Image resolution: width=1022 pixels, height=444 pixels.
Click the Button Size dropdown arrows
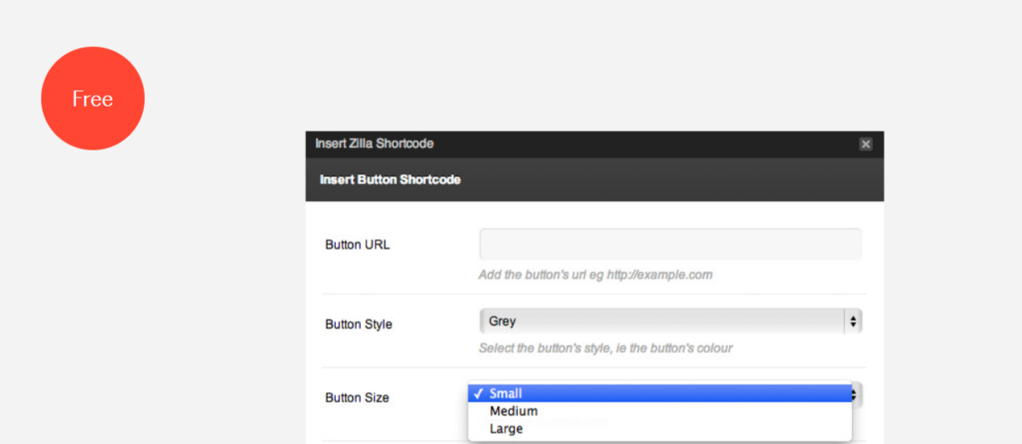point(856,395)
